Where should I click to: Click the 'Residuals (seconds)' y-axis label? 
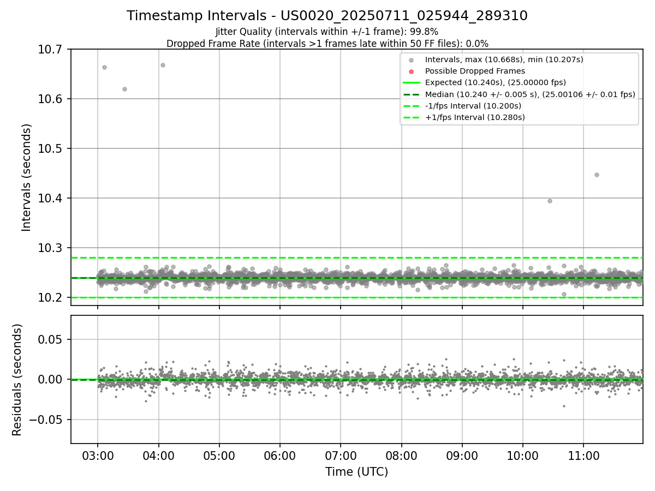pos(17,380)
